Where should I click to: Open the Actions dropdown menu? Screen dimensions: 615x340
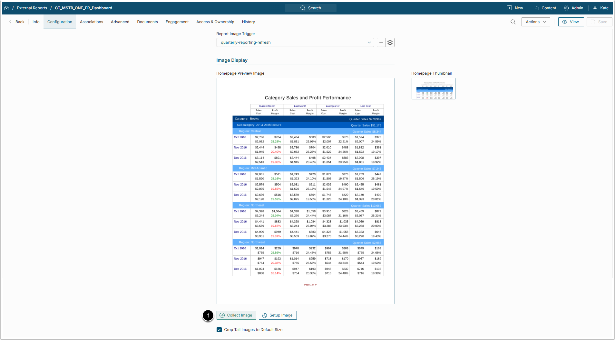535,22
